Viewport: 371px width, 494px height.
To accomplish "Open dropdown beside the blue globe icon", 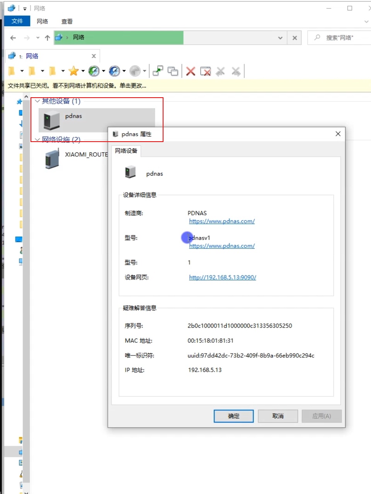I will (x=124, y=71).
